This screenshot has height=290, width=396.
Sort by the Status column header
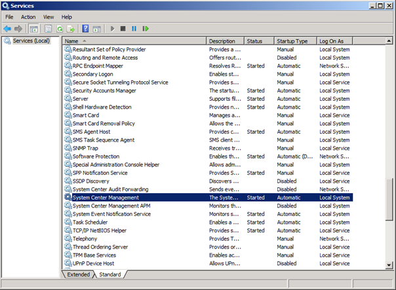click(x=259, y=41)
